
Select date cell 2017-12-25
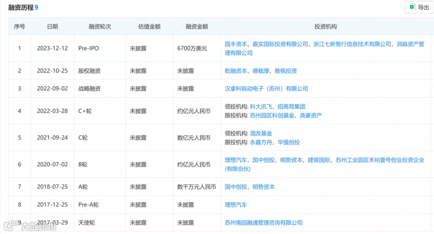[x=52, y=205]
